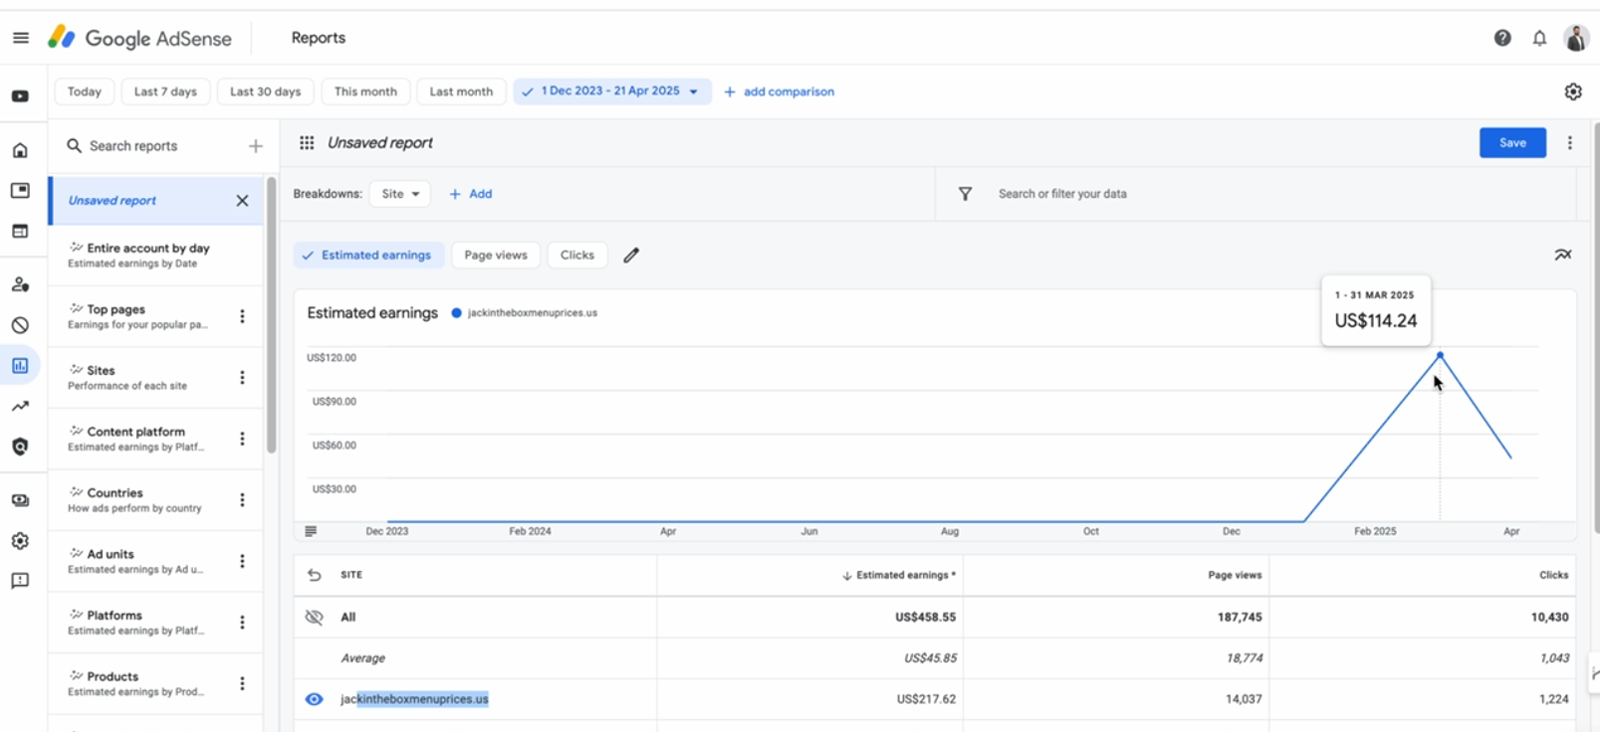Image resolution: width=1600 pixels, height=732 pixels.
Task: Open options for Top pages report
Action: tap(242, 316)
